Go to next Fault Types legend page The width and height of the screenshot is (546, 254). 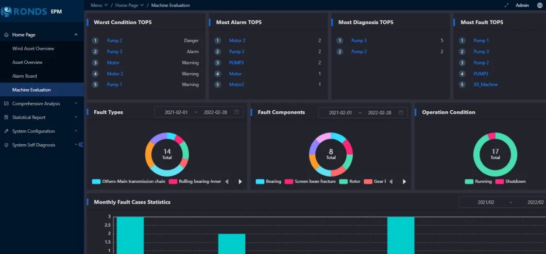(x=240, y=181)
